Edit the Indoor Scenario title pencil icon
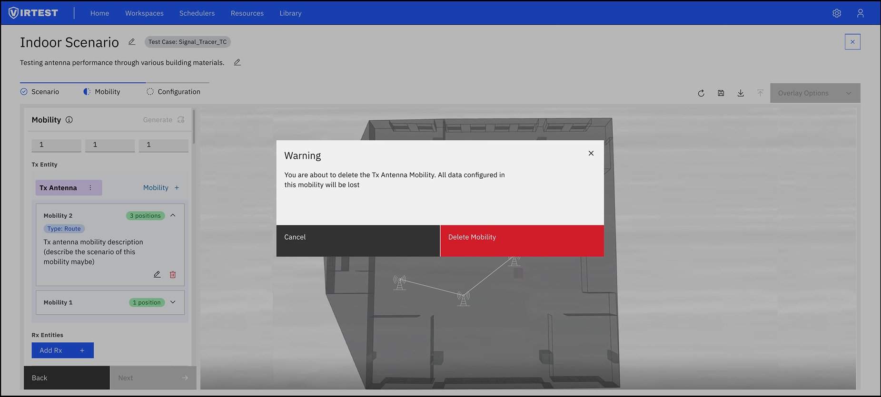This screenshot has height=397, width=881. [x=132, y=42]
